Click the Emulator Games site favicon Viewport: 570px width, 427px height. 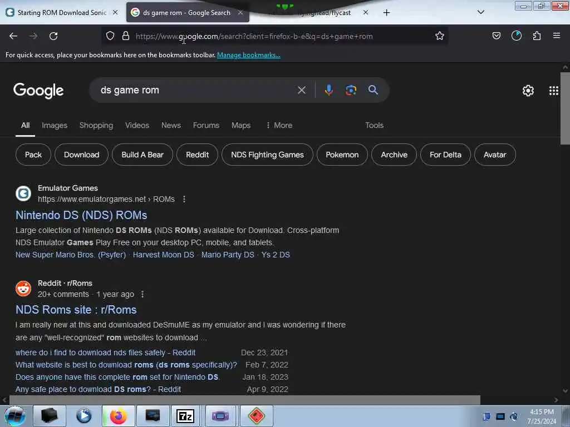pos(23,193)
